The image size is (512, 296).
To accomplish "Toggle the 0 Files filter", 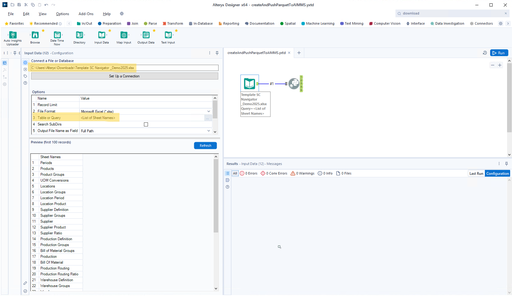I will pos(344,173).
